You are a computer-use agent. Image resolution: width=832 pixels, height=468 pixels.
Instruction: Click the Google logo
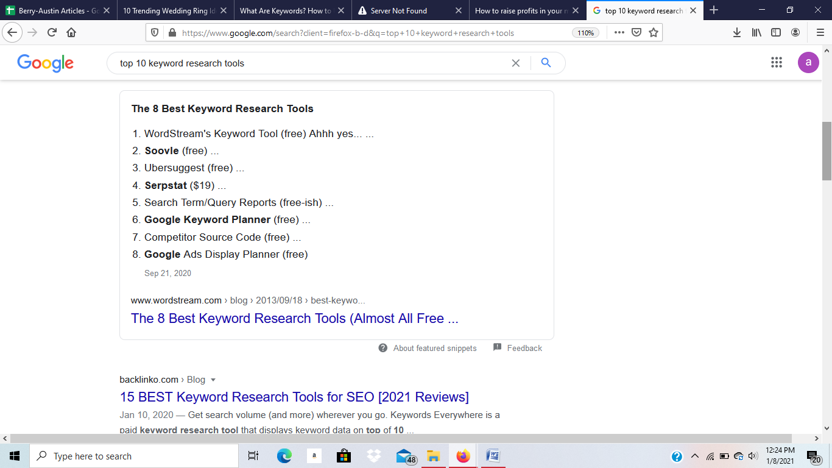tap(46, 63)
